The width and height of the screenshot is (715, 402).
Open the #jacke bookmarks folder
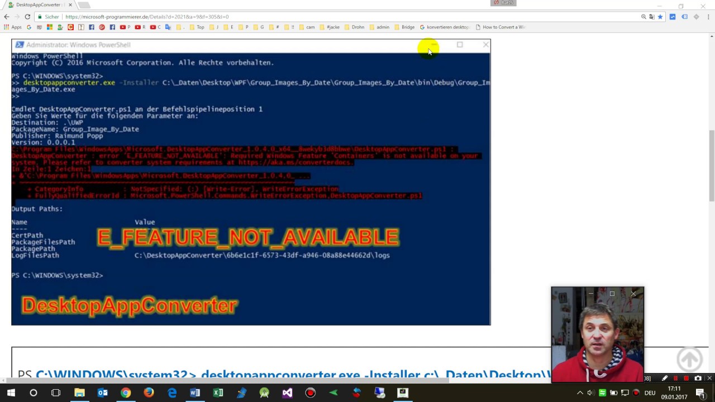(330, 27)
